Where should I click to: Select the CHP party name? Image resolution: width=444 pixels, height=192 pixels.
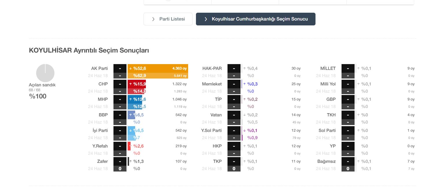(103, 84)
